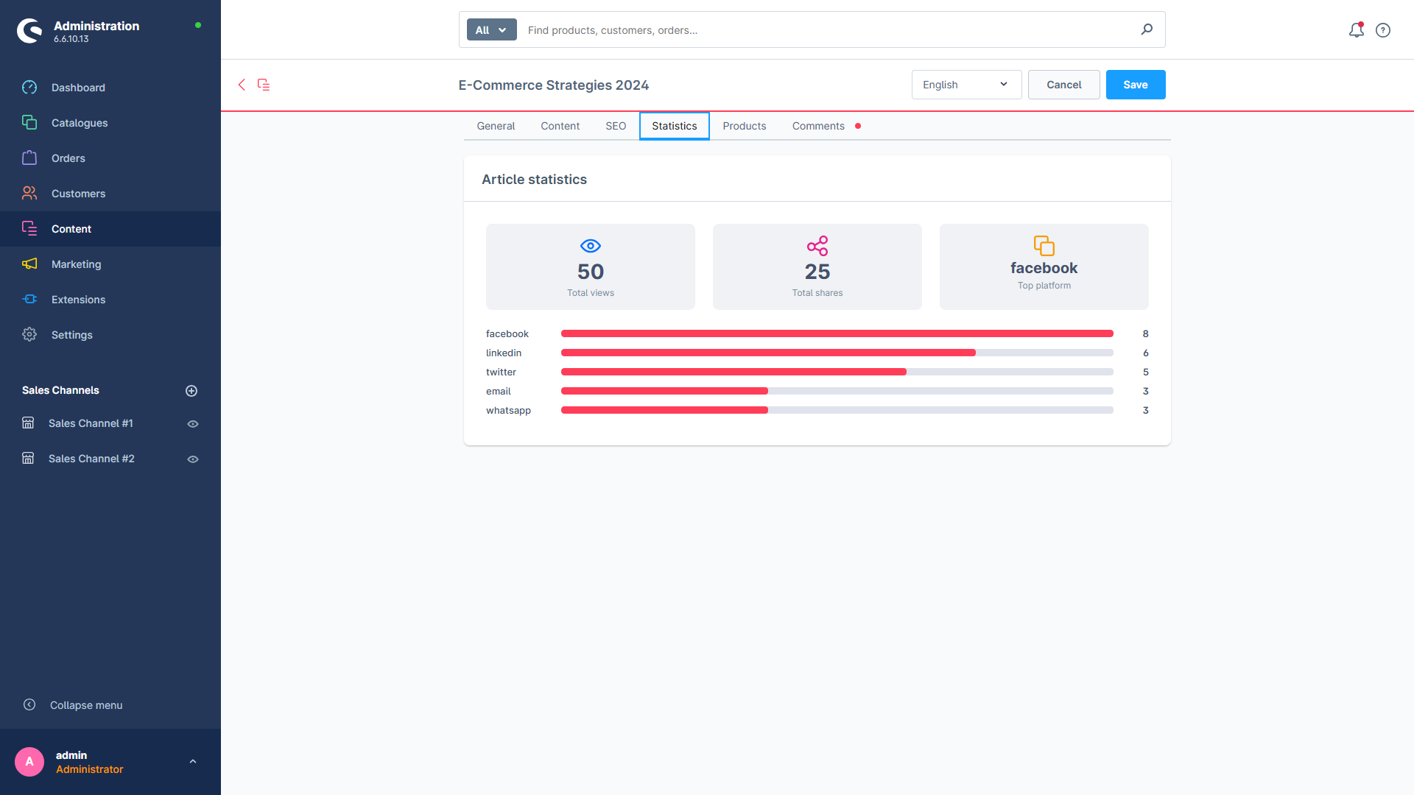
Task: Click the Shopware logo icon
Action: (x=29, y=30)
